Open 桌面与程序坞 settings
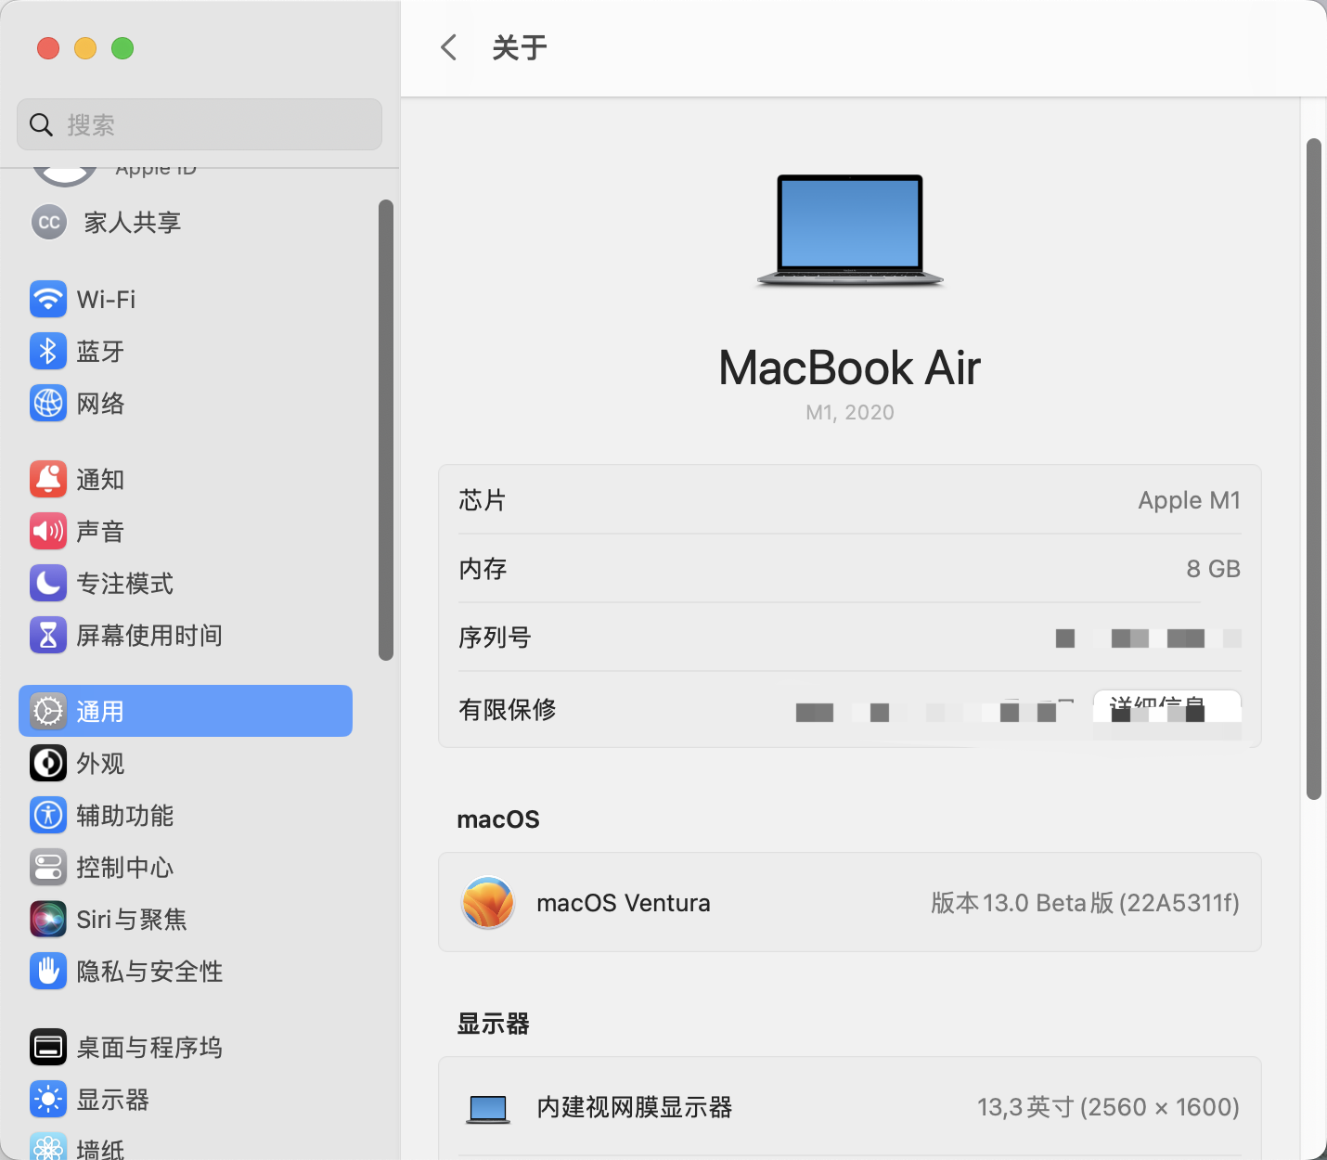This screenshot has height=1160, width=1327. click(x=148, y=1047)
